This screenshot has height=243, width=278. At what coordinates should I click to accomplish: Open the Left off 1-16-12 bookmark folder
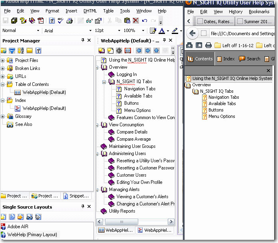coord(234,46)
